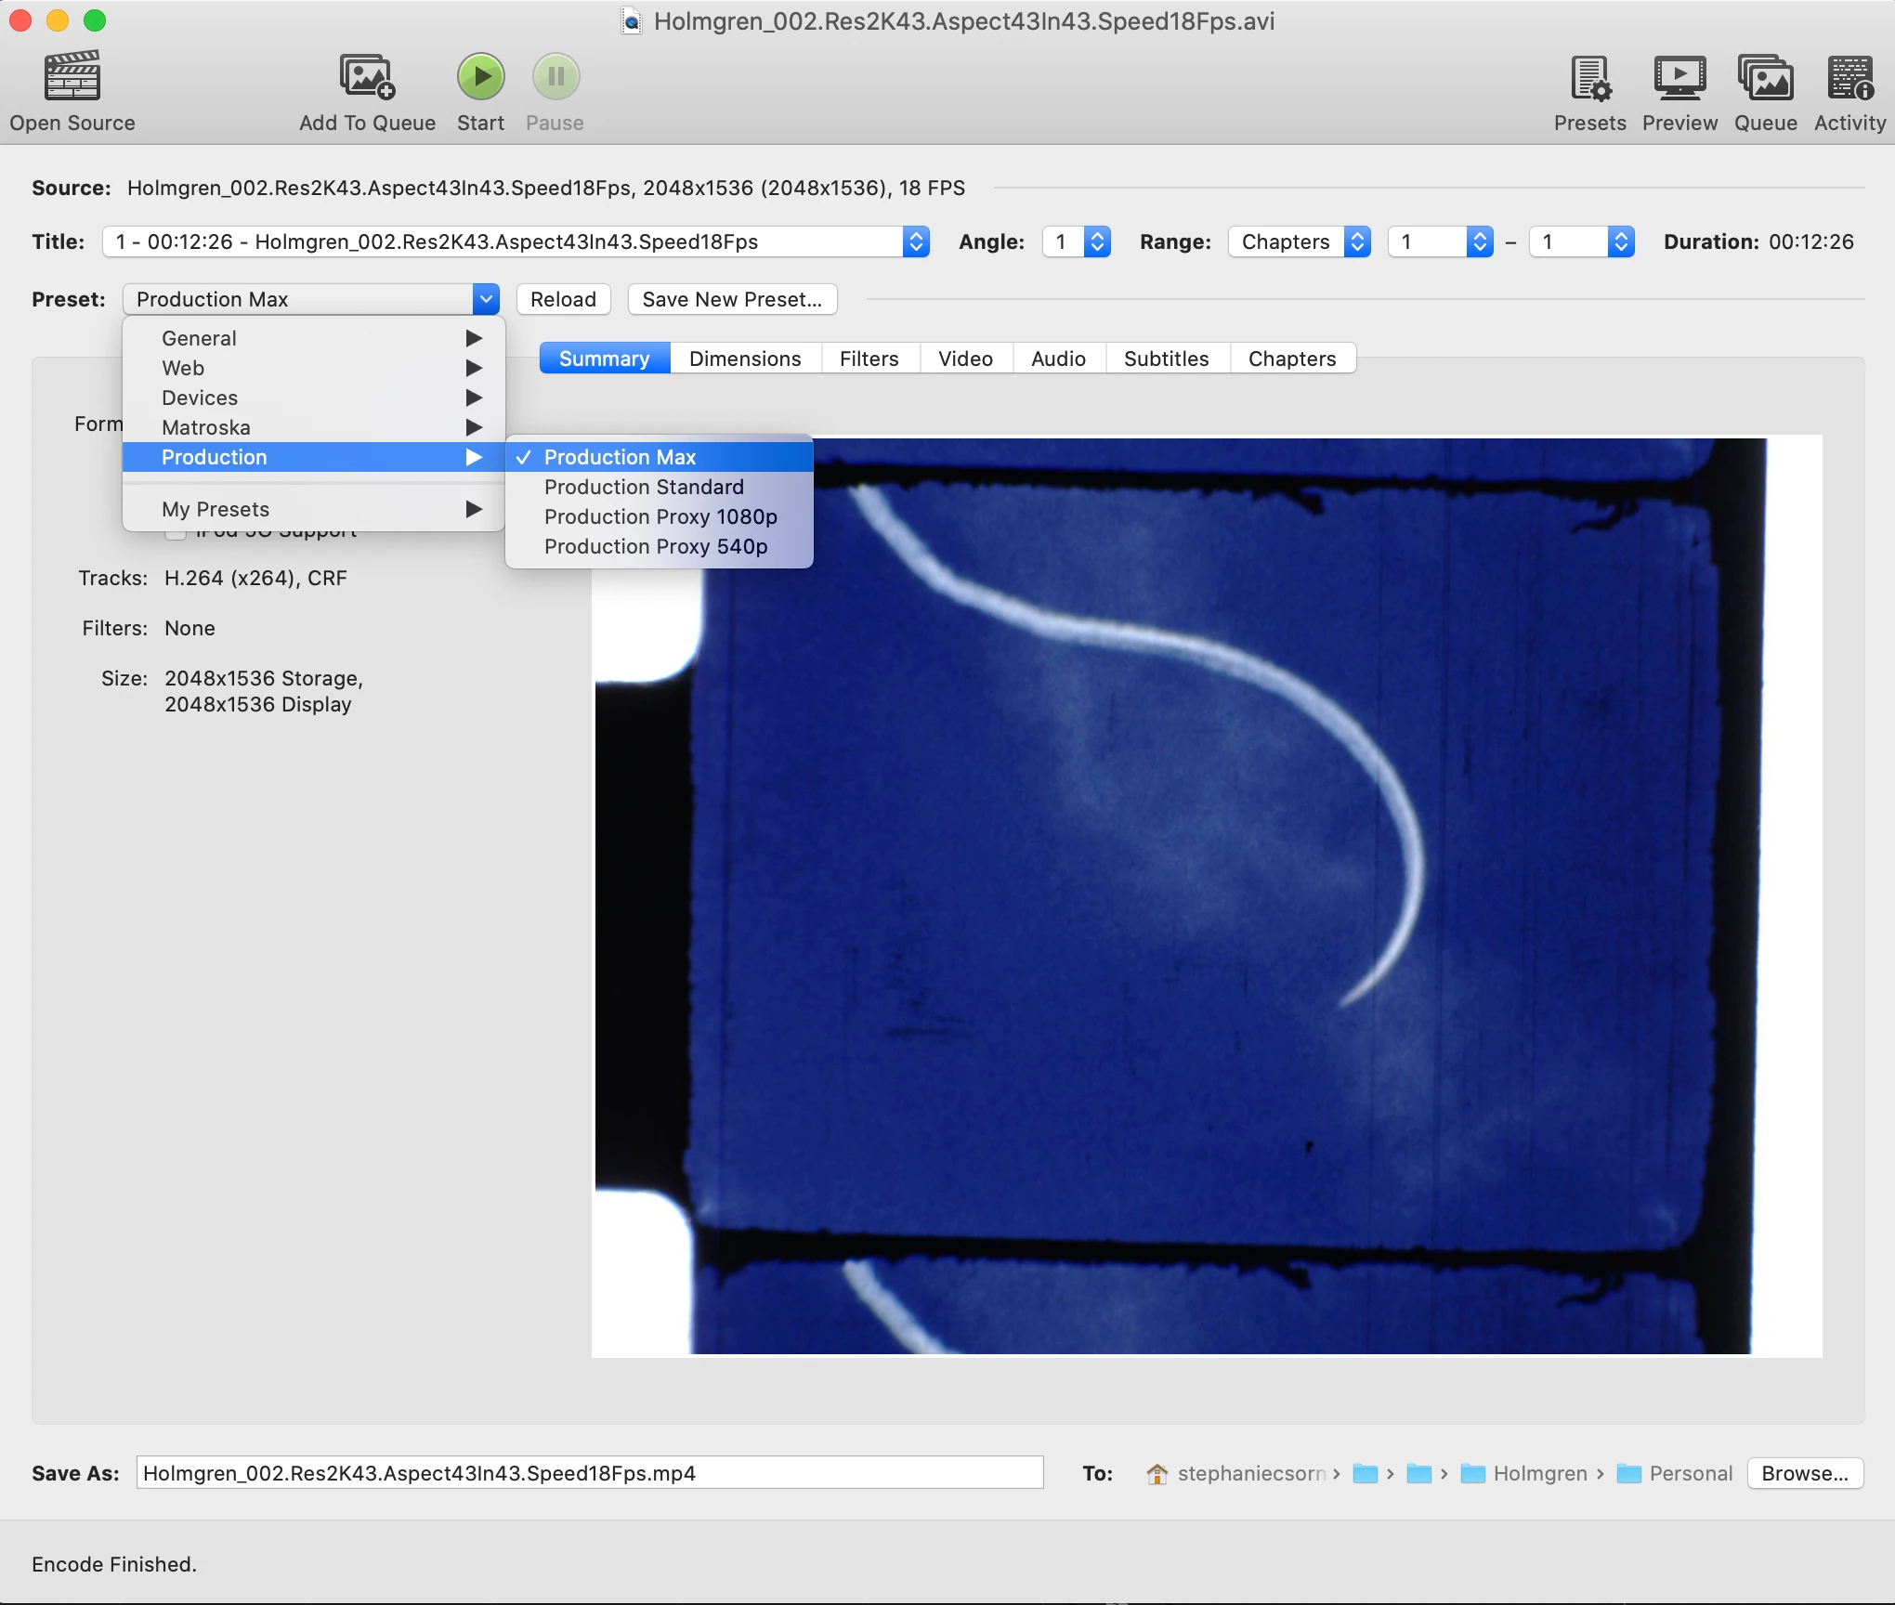
Task: Click the Angle stepper arrows
Action: coord(1097,242)
